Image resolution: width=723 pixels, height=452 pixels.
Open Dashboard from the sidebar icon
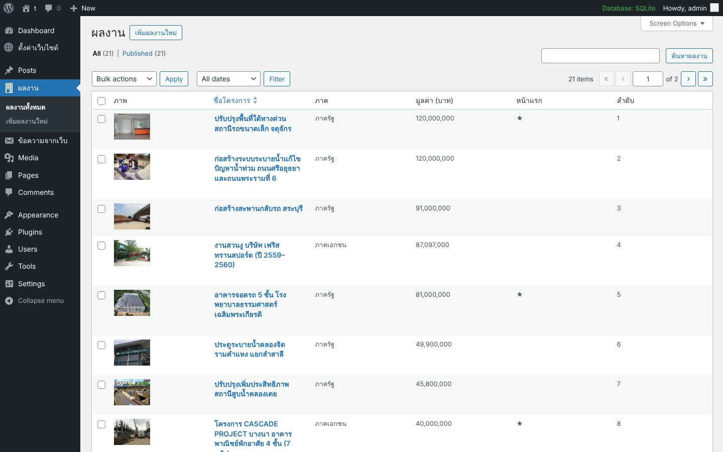(9, 31)
